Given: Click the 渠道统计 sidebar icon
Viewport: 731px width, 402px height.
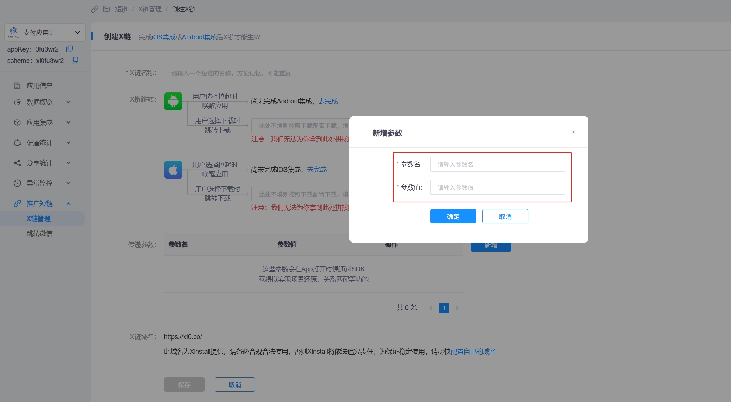Looking at the screenshot, I should click(x=17, y=143).
